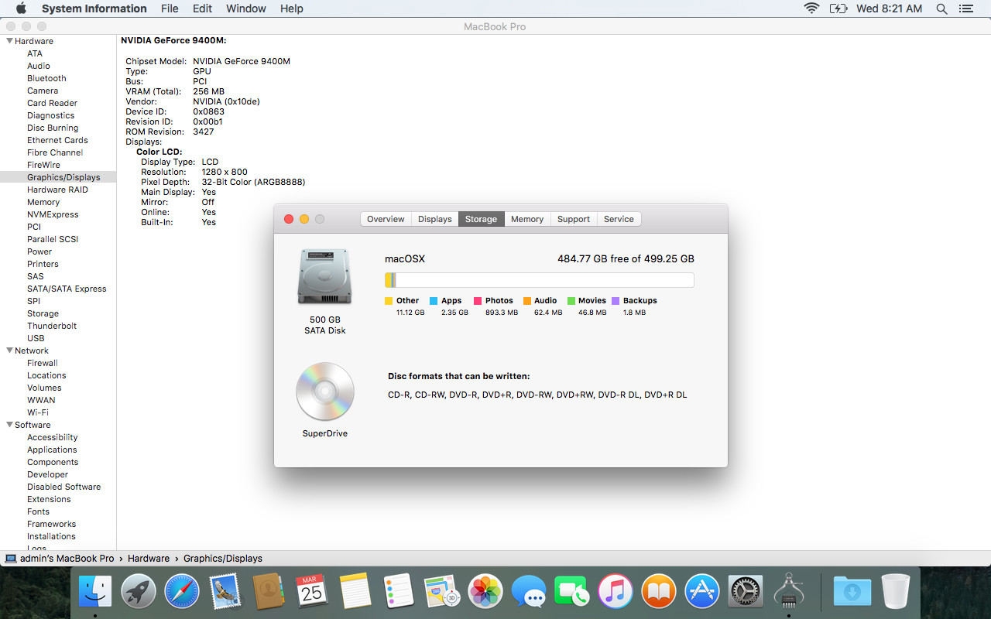991x619 pixels.
Task: Open Finder from the Dock
Action: point(95,592)
